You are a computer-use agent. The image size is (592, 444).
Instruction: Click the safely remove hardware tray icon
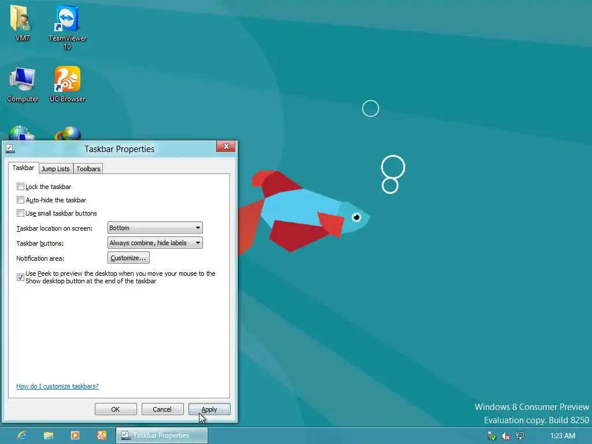(491, 436)
